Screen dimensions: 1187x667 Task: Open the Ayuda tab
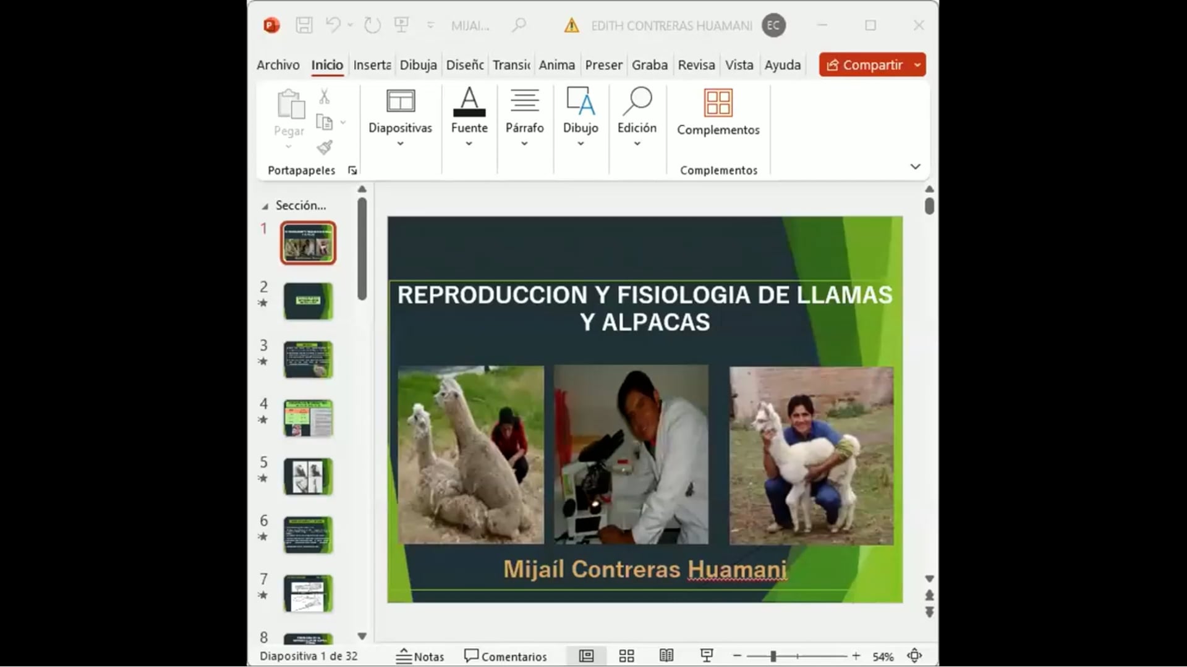(x=782, y=65)
